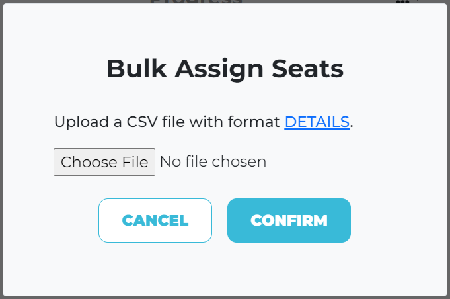Click the 'Bulk Assign Seats' dialog heading
This screenshot has width=450, height=299.
(x=225, y=69)
